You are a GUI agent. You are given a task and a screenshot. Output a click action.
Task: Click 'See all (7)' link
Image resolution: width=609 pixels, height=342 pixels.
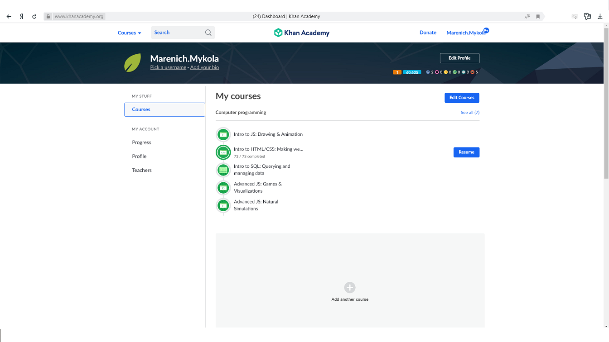click(470, 112)
